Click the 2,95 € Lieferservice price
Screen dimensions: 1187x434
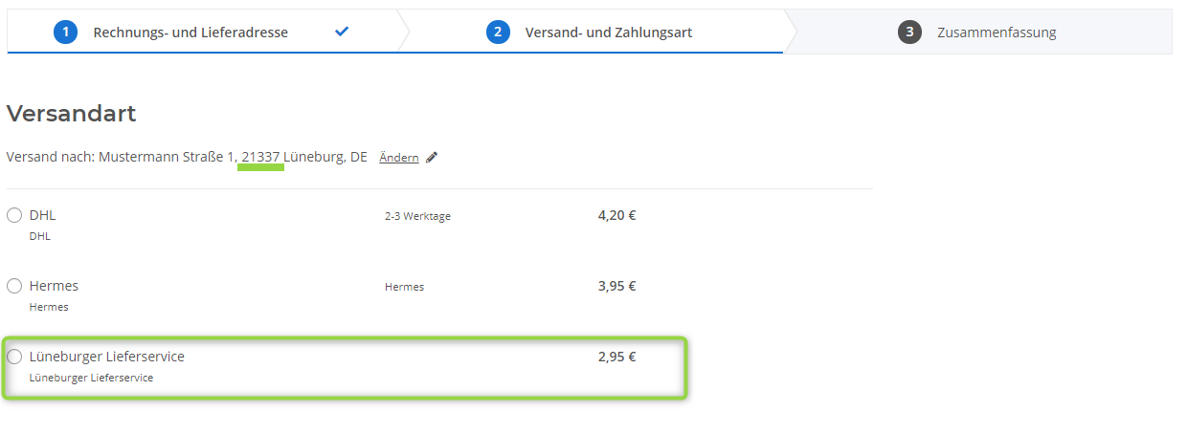click(x=617, y=357)
